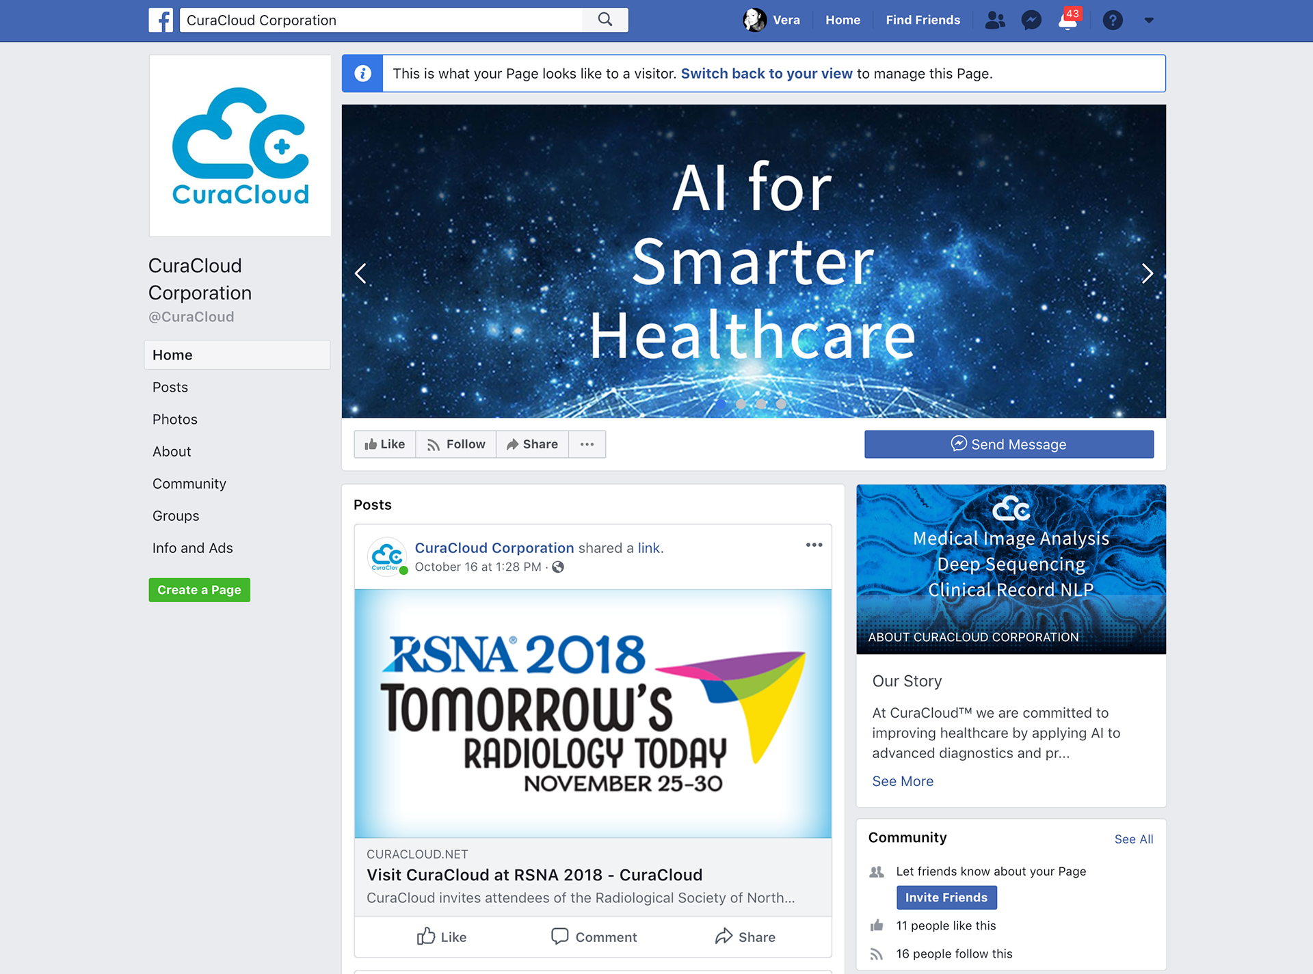Click the post Comment icon button
1313x974 pixels.
click(x=594, y=936)
